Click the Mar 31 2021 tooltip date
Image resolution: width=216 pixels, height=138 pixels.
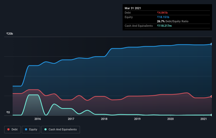click(x=133, y=8)
